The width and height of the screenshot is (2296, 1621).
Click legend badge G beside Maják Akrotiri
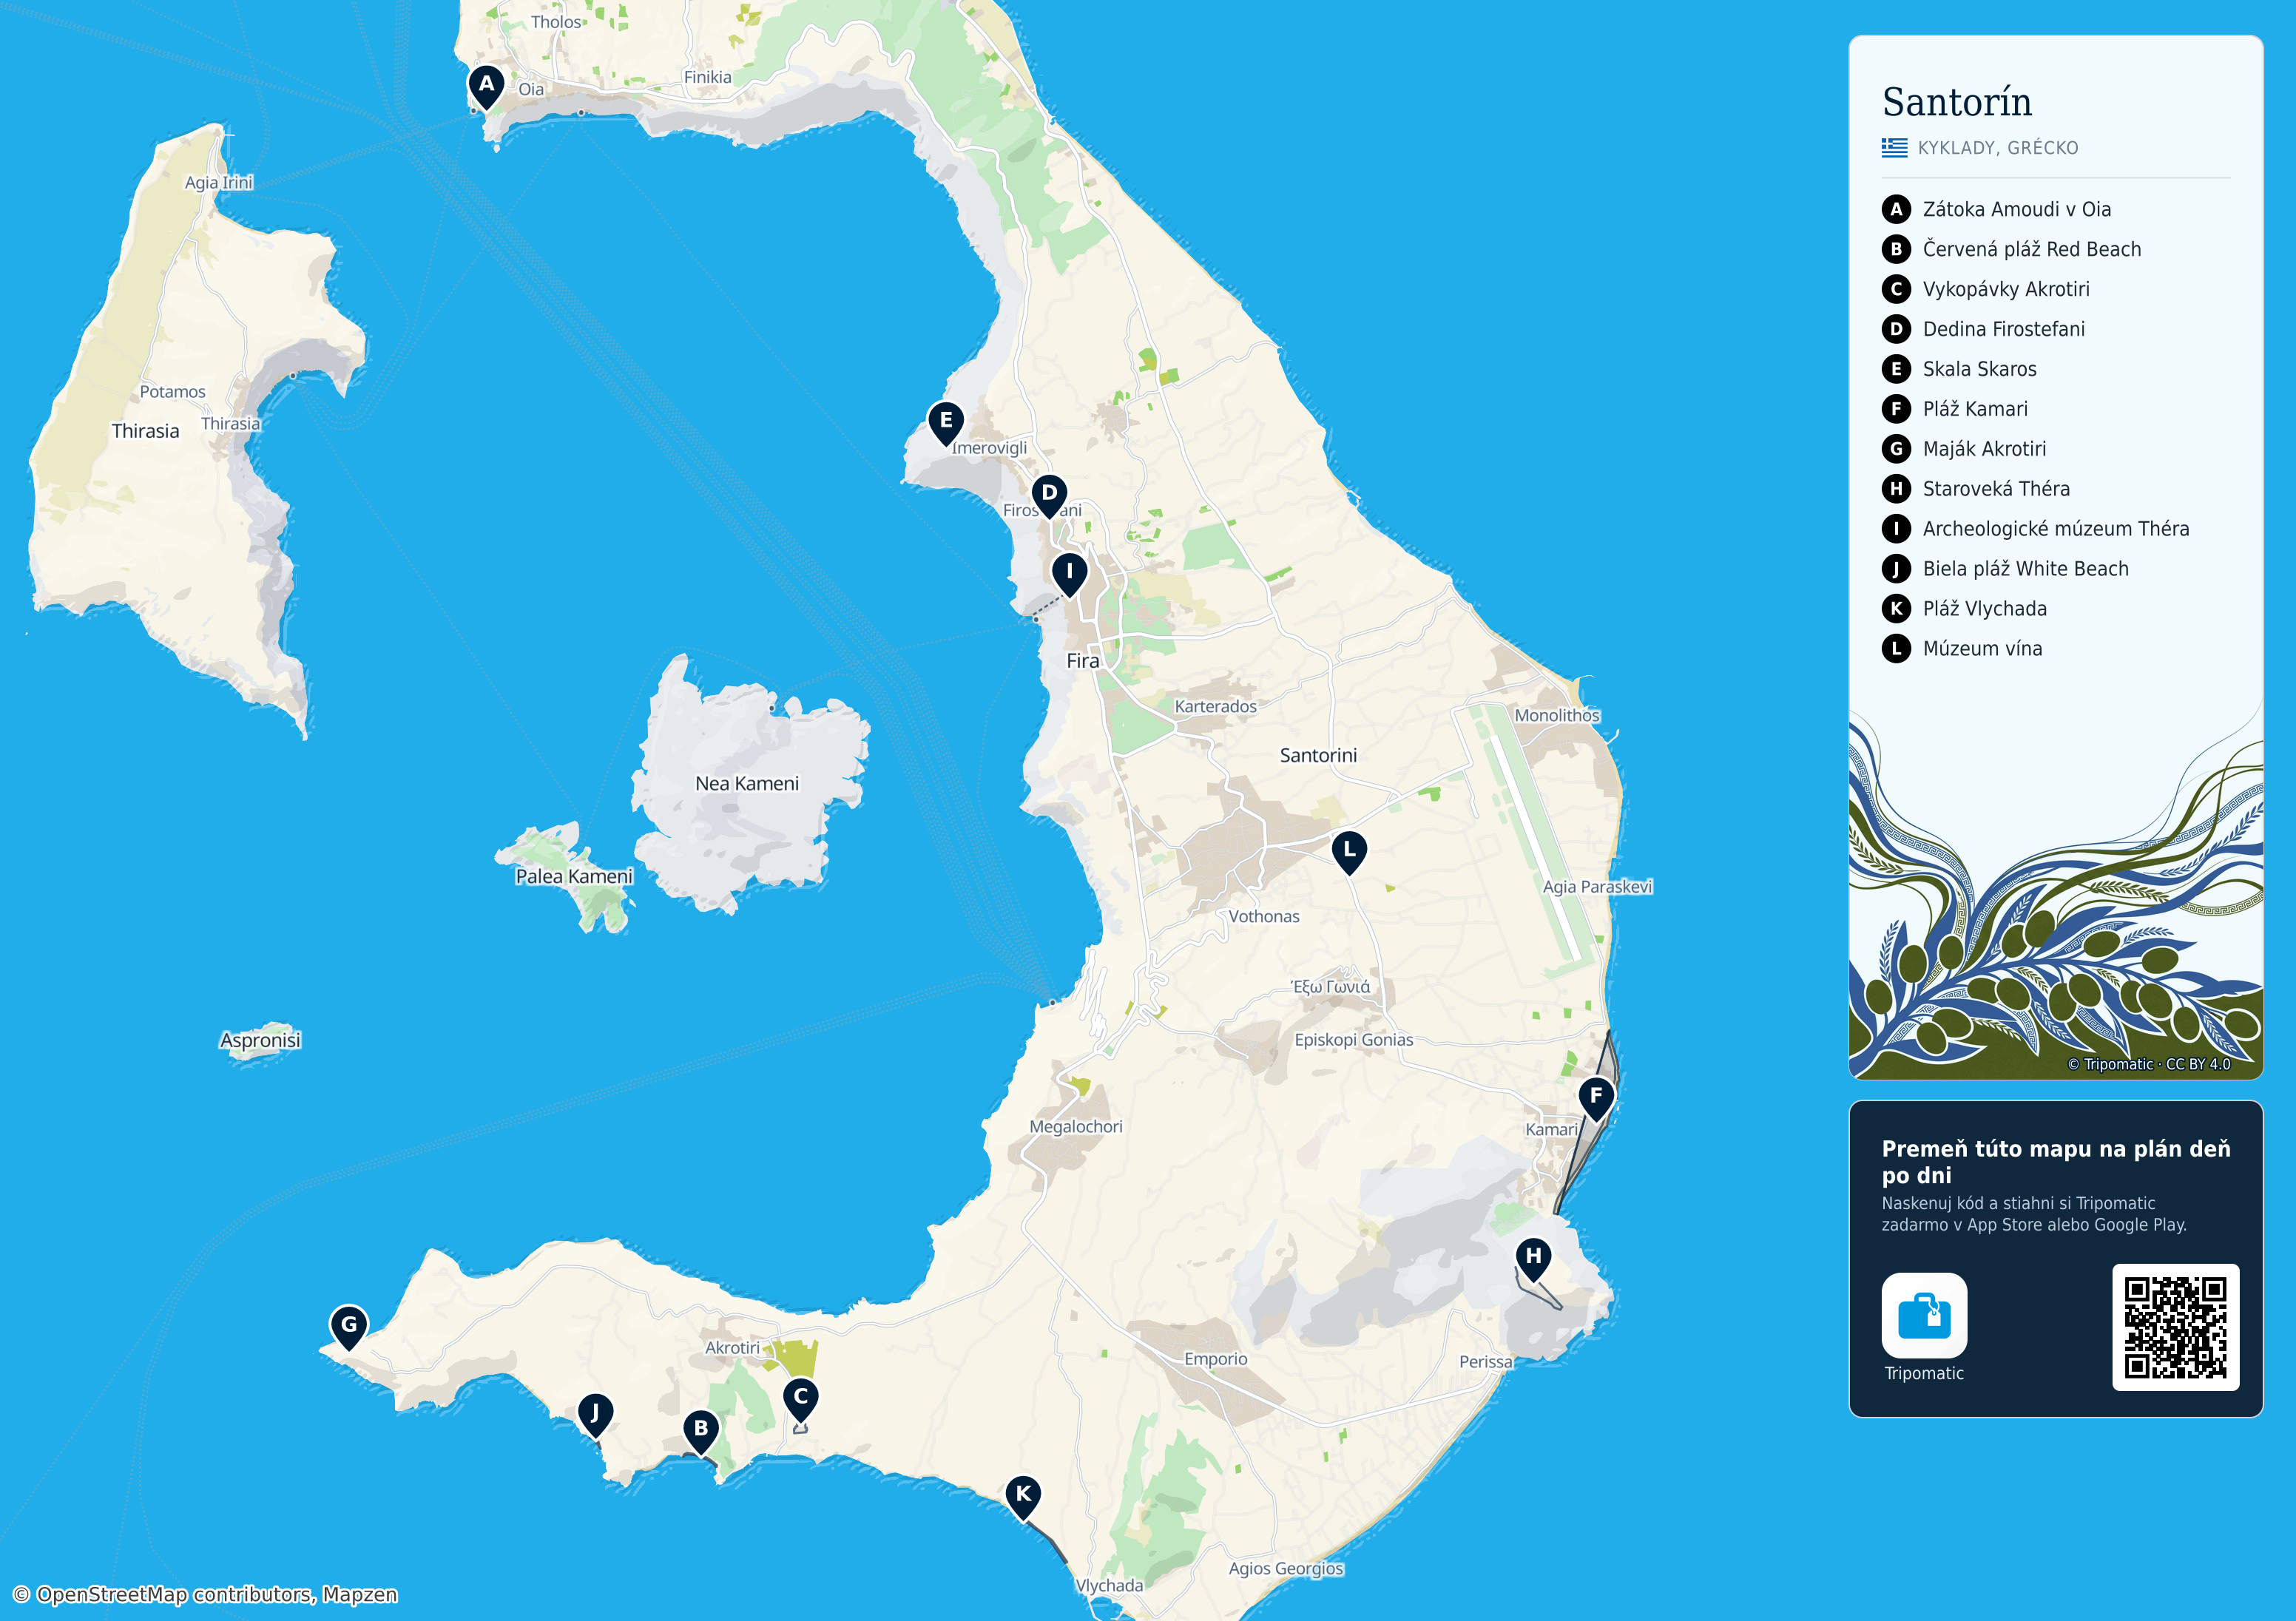point(1896,449)
